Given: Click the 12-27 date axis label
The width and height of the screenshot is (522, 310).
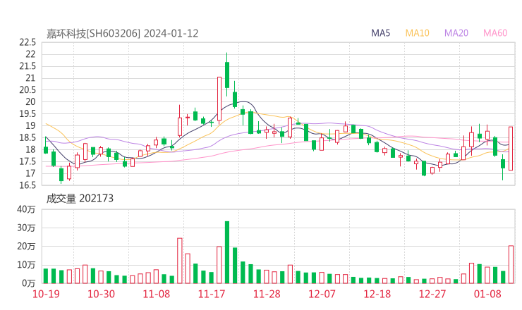Looking at the screenshot, I should (432, 294).
